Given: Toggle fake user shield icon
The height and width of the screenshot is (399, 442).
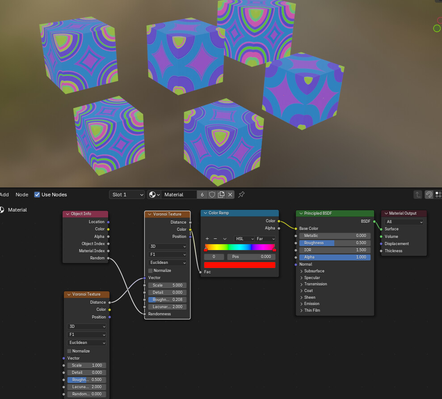Looking at the screenshot, I should 212,195.
